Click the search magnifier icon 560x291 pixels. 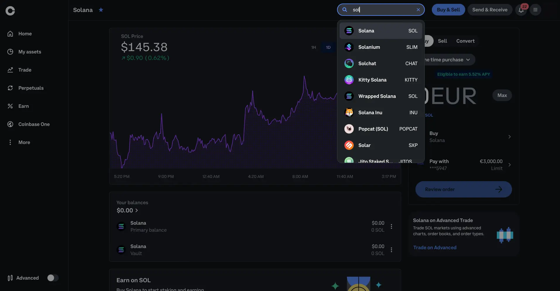(x=345, y=10)
